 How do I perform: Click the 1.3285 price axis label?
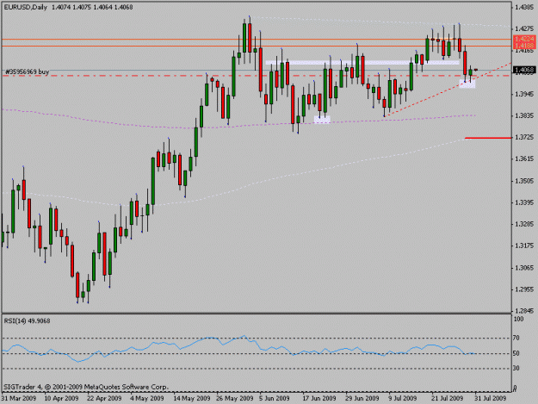coord(524,224)
